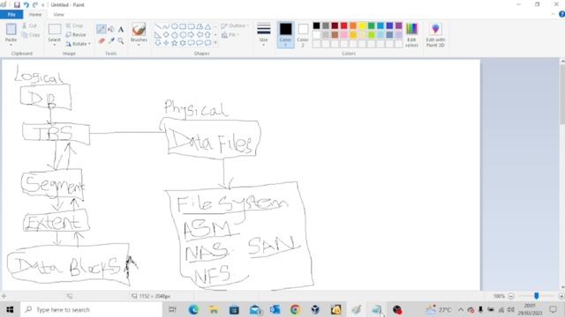
Task: Pick the orange color swatch
Action: 353,26
